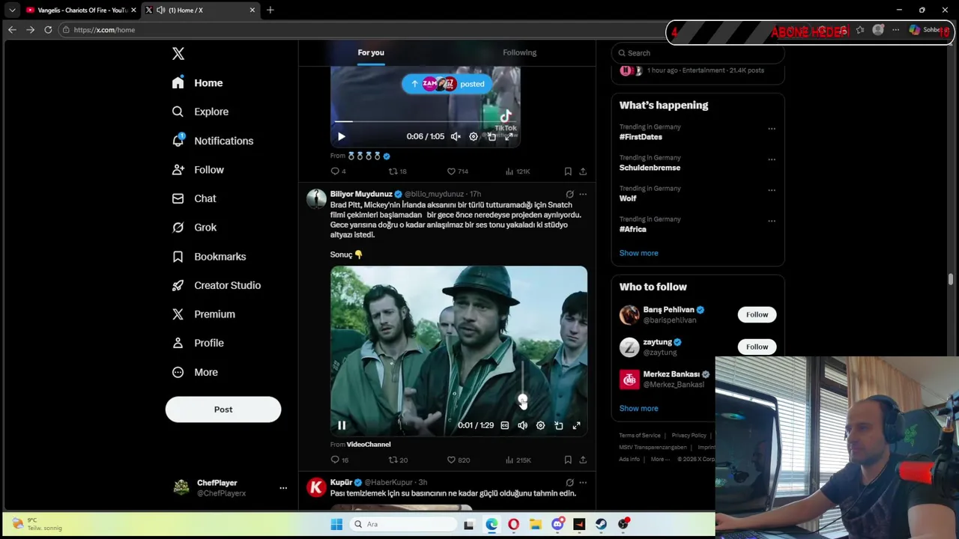Open settings of the top video
This screenshot has height=539, width=959.
click(474, 136)
